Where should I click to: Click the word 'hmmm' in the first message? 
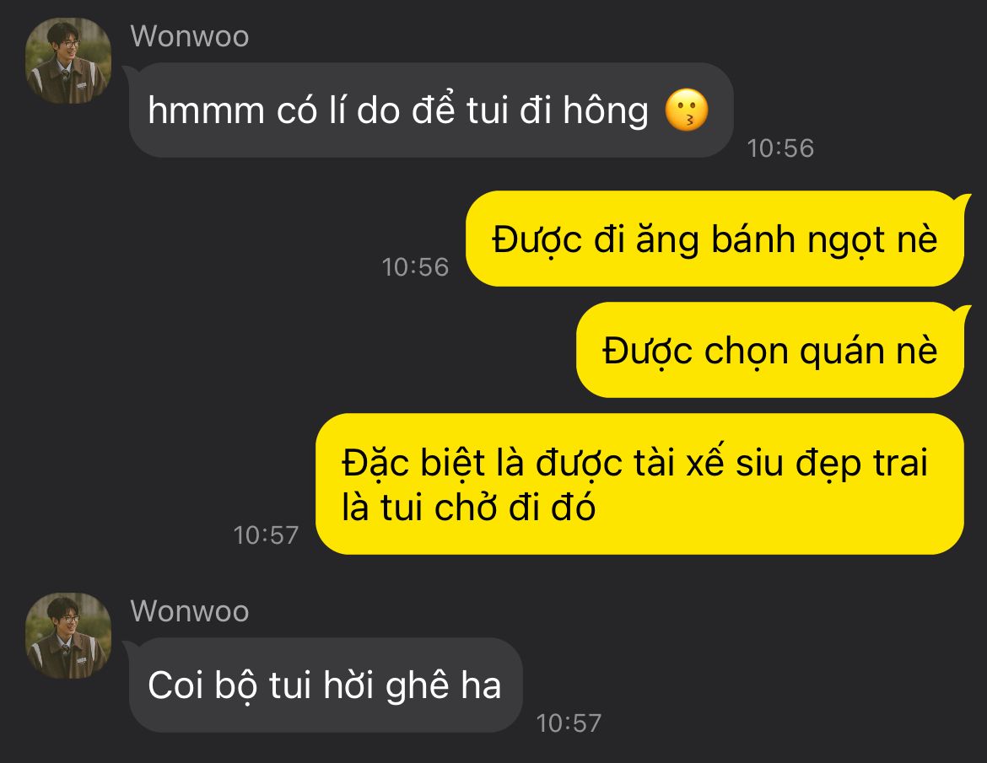point(206,110)
